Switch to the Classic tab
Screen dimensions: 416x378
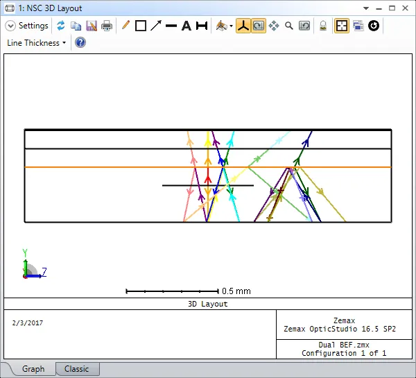tap(77, 369)
